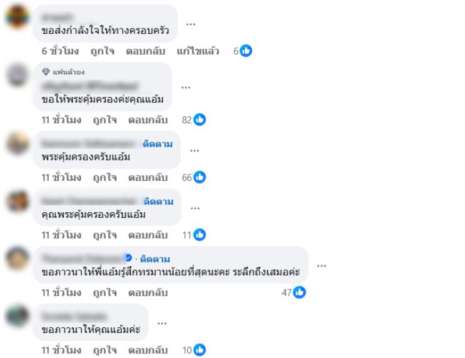Screen dimensions: 465x358
Task: Click ติดตาม on 'คุณพระคุ้มครองครับแอ้ม' comment
Action: coord(159,202)
